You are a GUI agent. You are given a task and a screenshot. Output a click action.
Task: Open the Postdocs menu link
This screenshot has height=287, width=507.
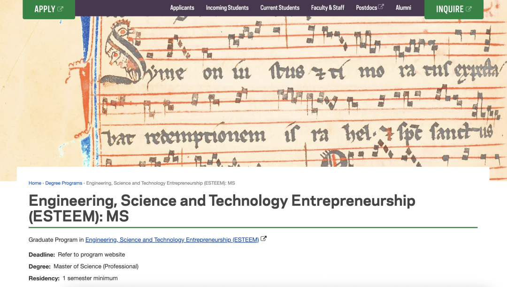366,8
